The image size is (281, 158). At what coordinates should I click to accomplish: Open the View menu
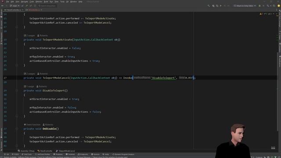click(x=18, y=2)
